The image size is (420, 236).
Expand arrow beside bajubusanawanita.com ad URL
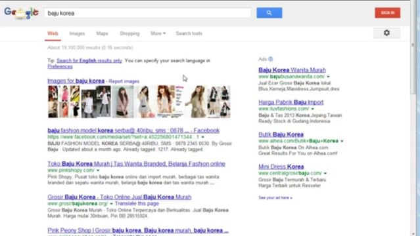[x=328, y=77]
